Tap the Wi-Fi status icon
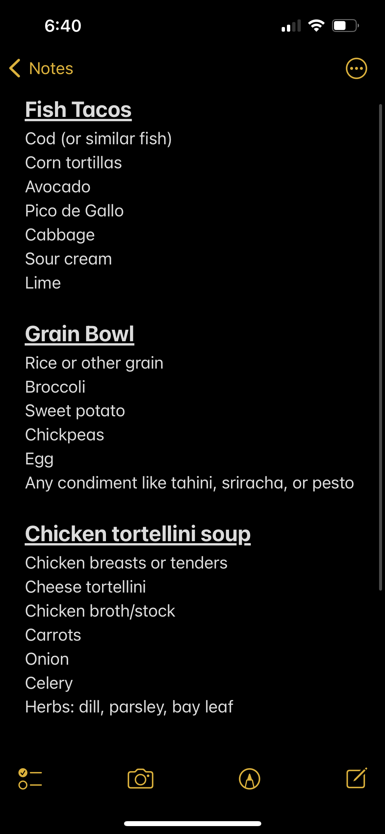The image size is (385, 834). click(316, 26)
